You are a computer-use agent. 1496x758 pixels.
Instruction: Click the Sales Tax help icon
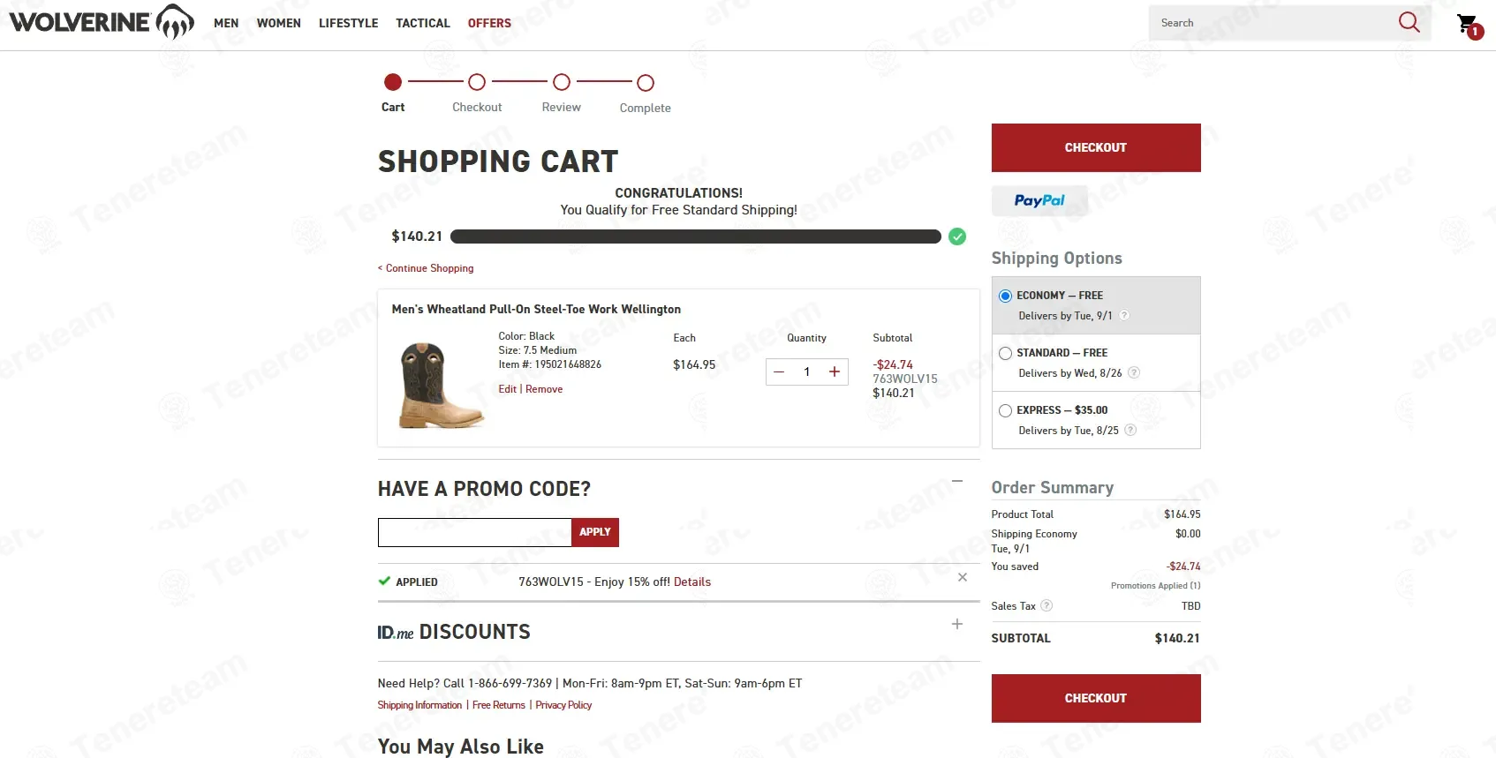pyautogui.click(x=1046, y=605)
